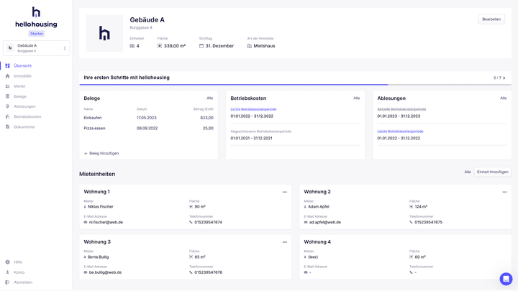Image resolution: width=518 pixels, height=291 pixels.
Task: Open Wohnung 3 three-dot menu
Action: [285, 242]
